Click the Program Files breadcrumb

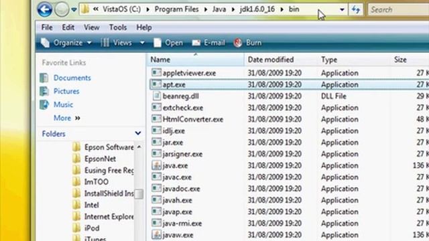coord(176,9)
